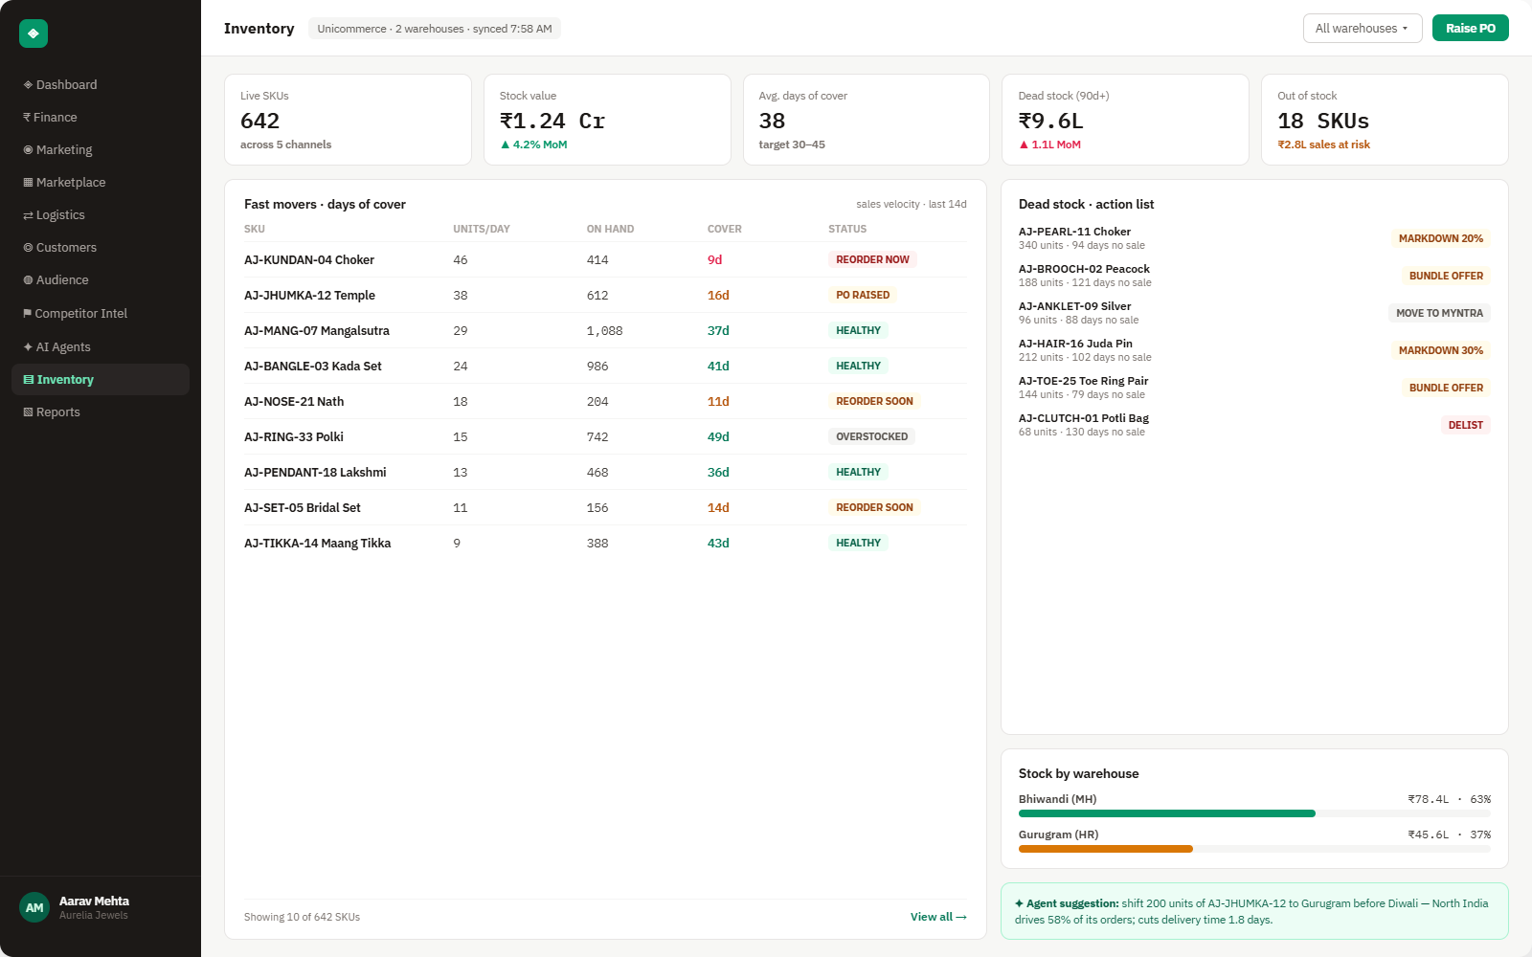Click the Customers sidebar icon
Screen dimensions: 1532x957
pos(28,248)
